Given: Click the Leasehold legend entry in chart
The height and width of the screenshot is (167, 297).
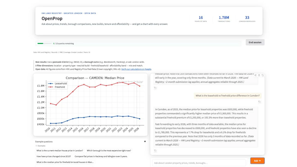Looking at the screenshot, I should pos(58,83).
